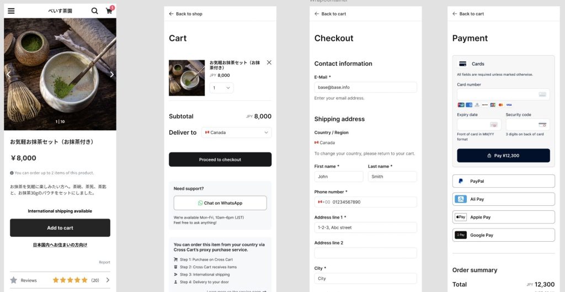
Task: Show next product image arrow
Action: 111,75
